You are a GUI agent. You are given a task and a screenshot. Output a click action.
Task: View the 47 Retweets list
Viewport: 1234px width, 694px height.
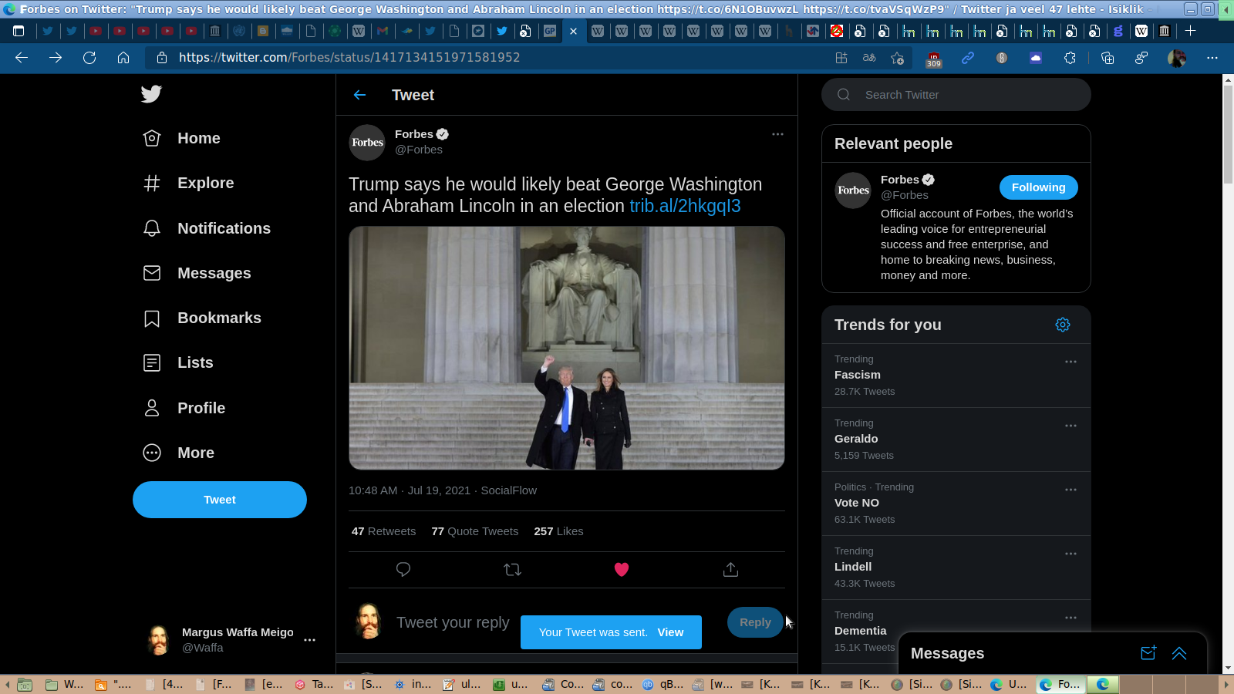(383, 531)
